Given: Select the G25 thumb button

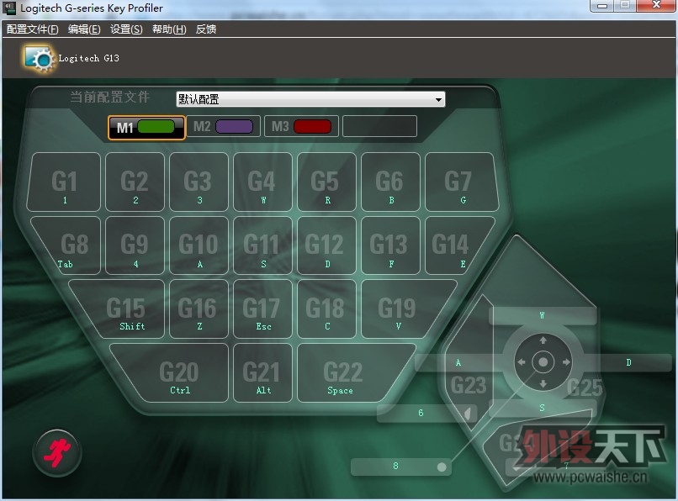Looking at the screenshot, I should pyautogui.click(x=585, y=388).
